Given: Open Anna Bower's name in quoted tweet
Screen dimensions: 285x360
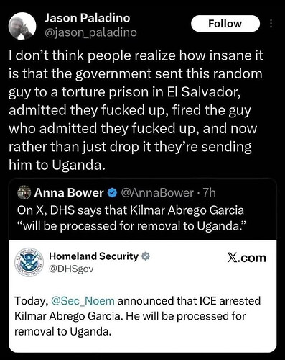Looking at the screenshot, I should [69, 192].
